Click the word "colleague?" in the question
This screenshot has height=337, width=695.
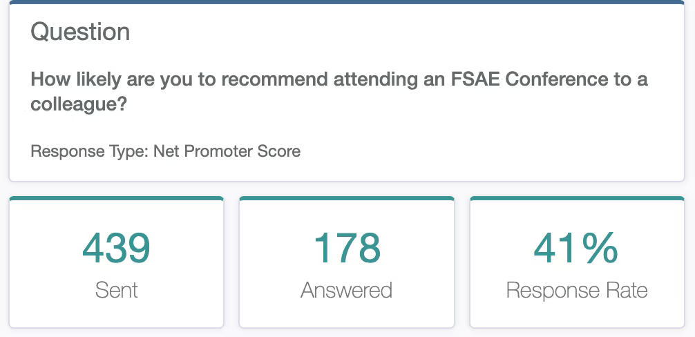click(79, 105)
